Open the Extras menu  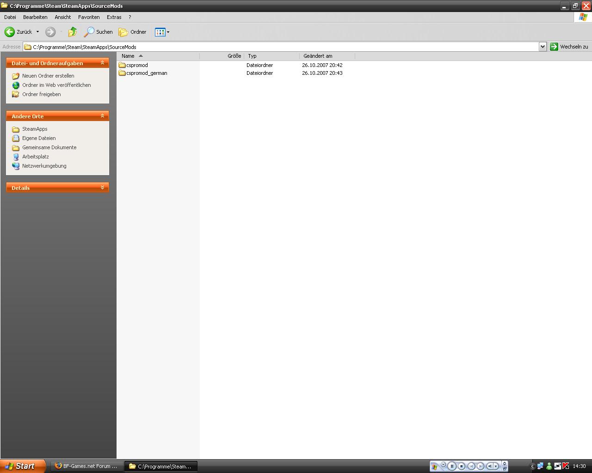click(x=114, y=17)
